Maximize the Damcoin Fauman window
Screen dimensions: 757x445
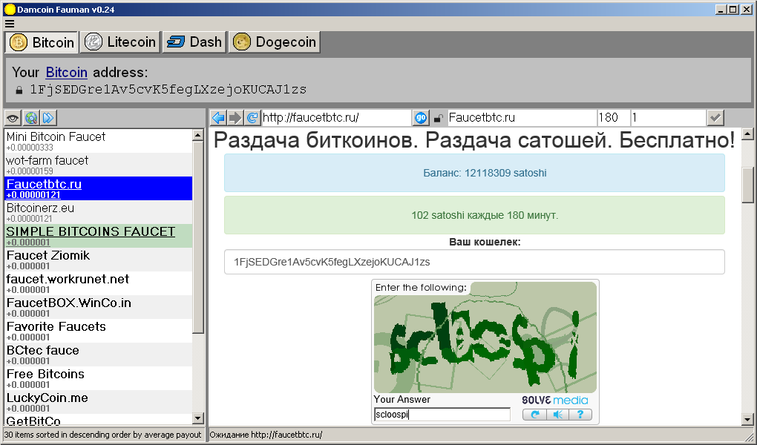point(733,9)
